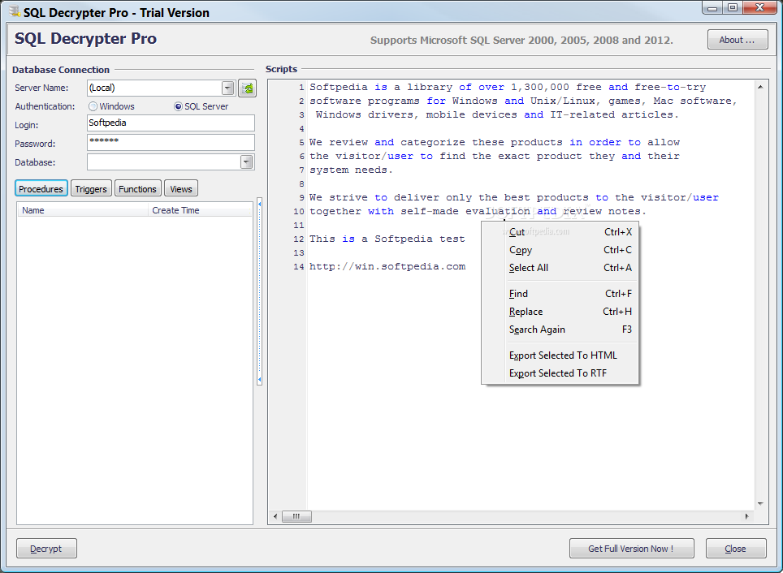Choose Find in the context menu

pos(560,294)
